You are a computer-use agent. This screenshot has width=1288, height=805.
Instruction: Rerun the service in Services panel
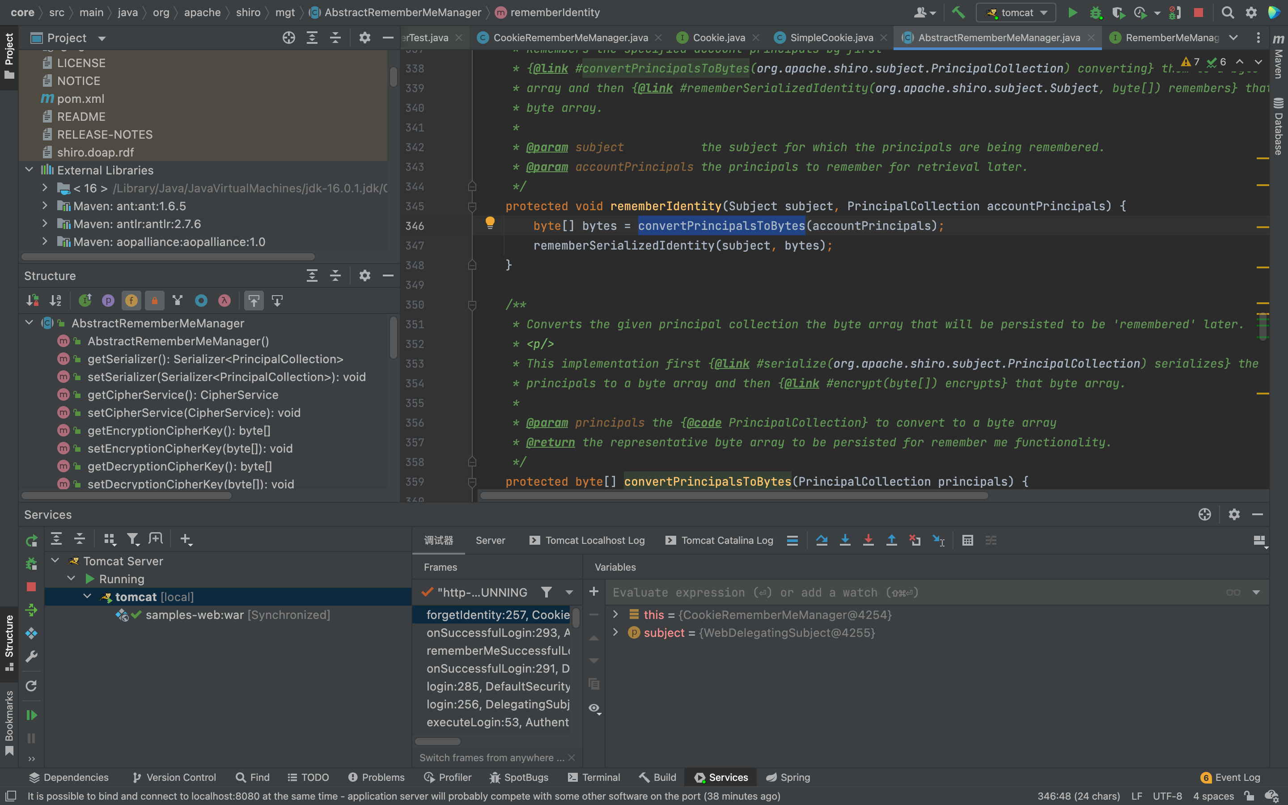tap(31, 541)
